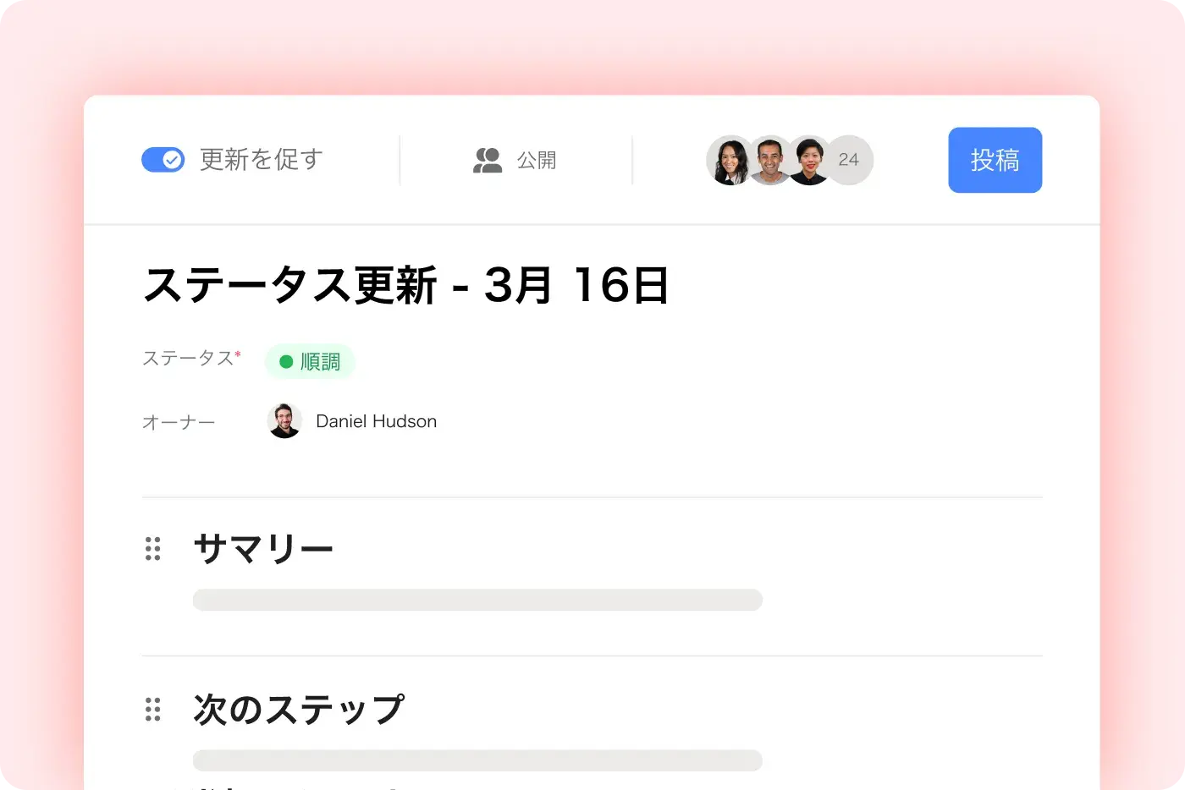Click the people icon beside 公開
Image resolution: width=1185 pixels, height=790 pixels.
click(x=488, y=160)
